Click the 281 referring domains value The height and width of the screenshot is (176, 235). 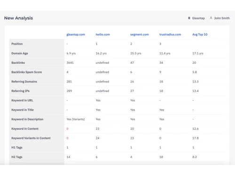pyautogui.click(x=69, y=82)
